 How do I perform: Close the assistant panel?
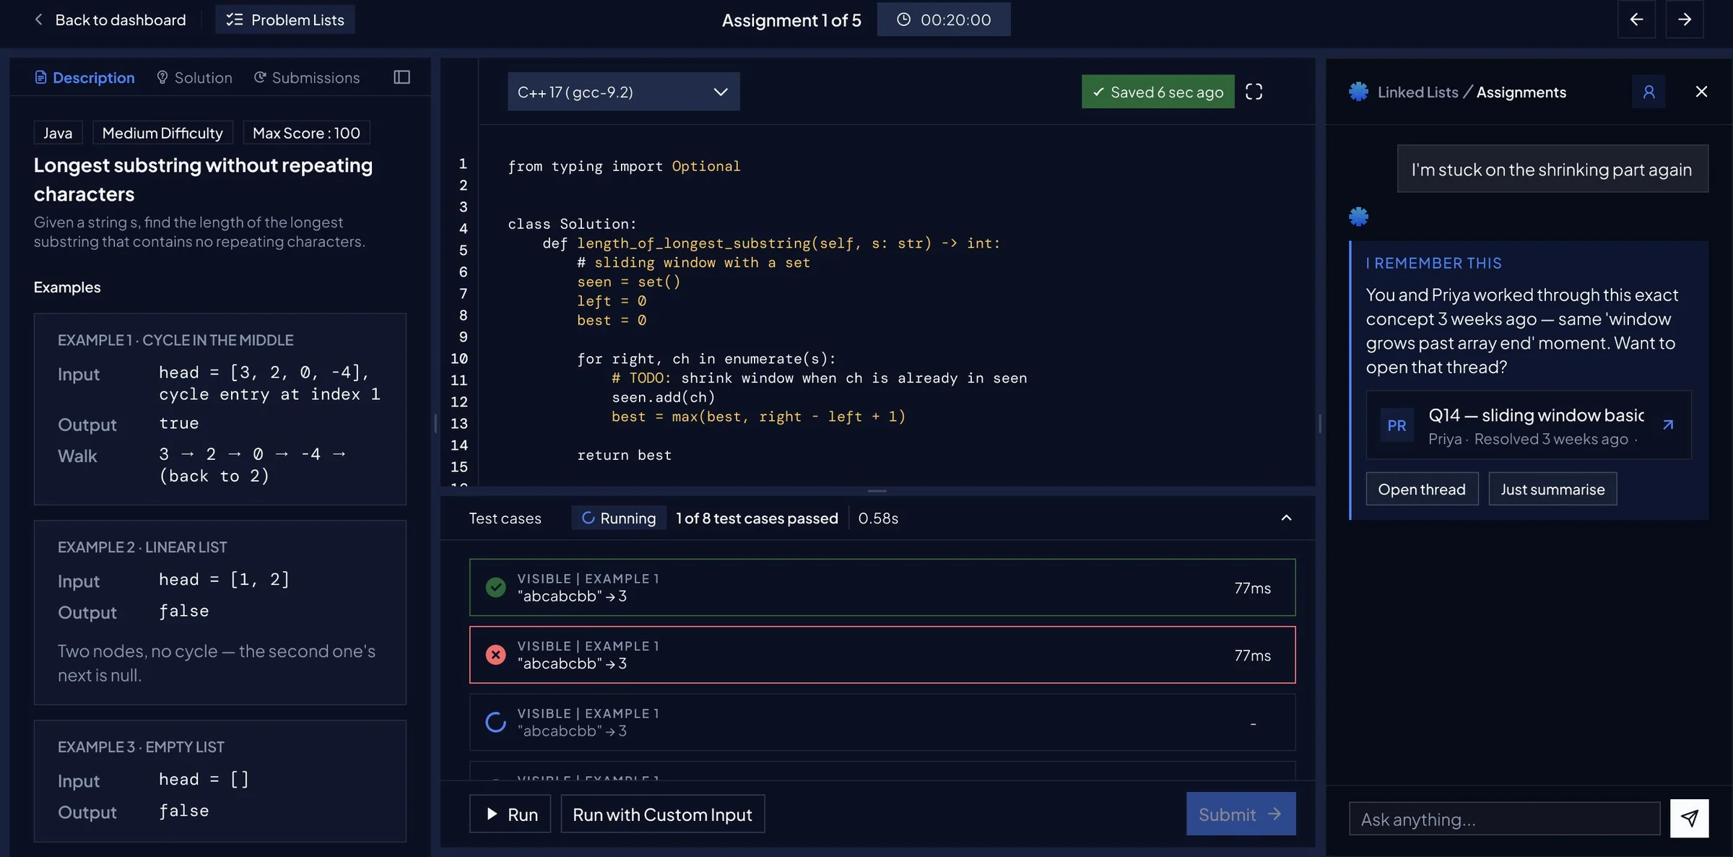[1701, 92]
